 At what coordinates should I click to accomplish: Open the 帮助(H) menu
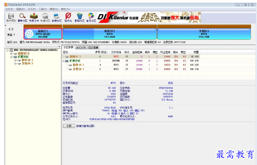[x=65, y=9]
